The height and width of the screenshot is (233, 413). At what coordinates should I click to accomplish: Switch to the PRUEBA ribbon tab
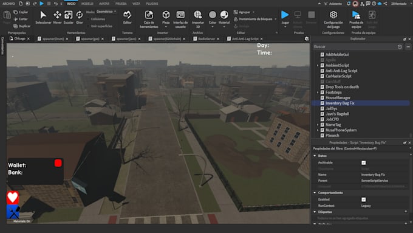(121, 4)
